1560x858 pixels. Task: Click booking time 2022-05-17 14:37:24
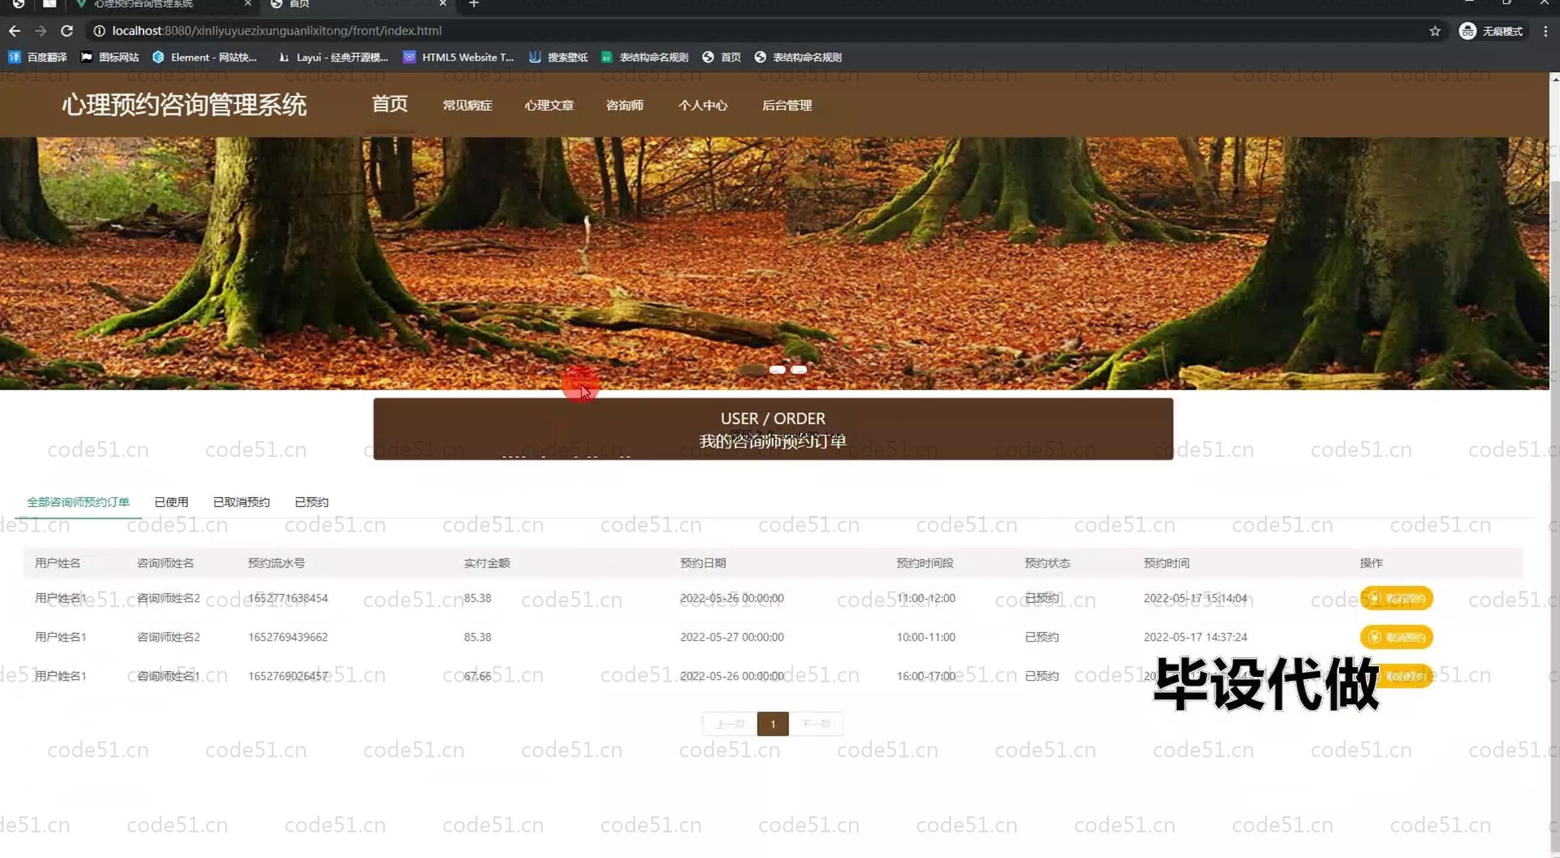(x=1195, y=637)
